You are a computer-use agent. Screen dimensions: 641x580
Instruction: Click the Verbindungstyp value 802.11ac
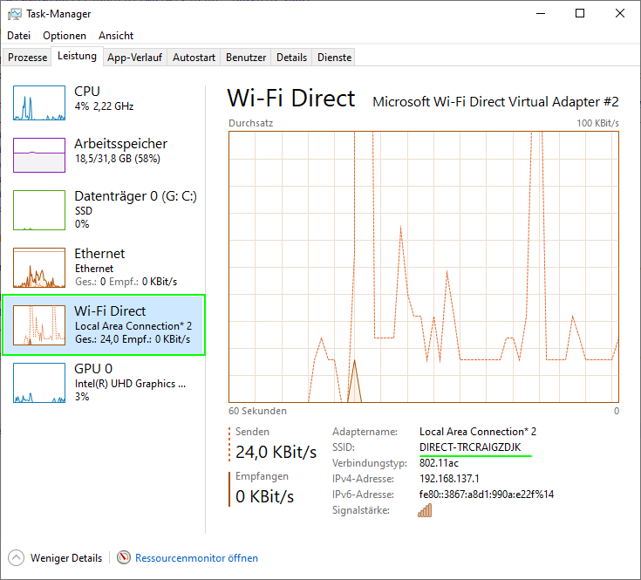pyautogui.click(x=439, y=463)
